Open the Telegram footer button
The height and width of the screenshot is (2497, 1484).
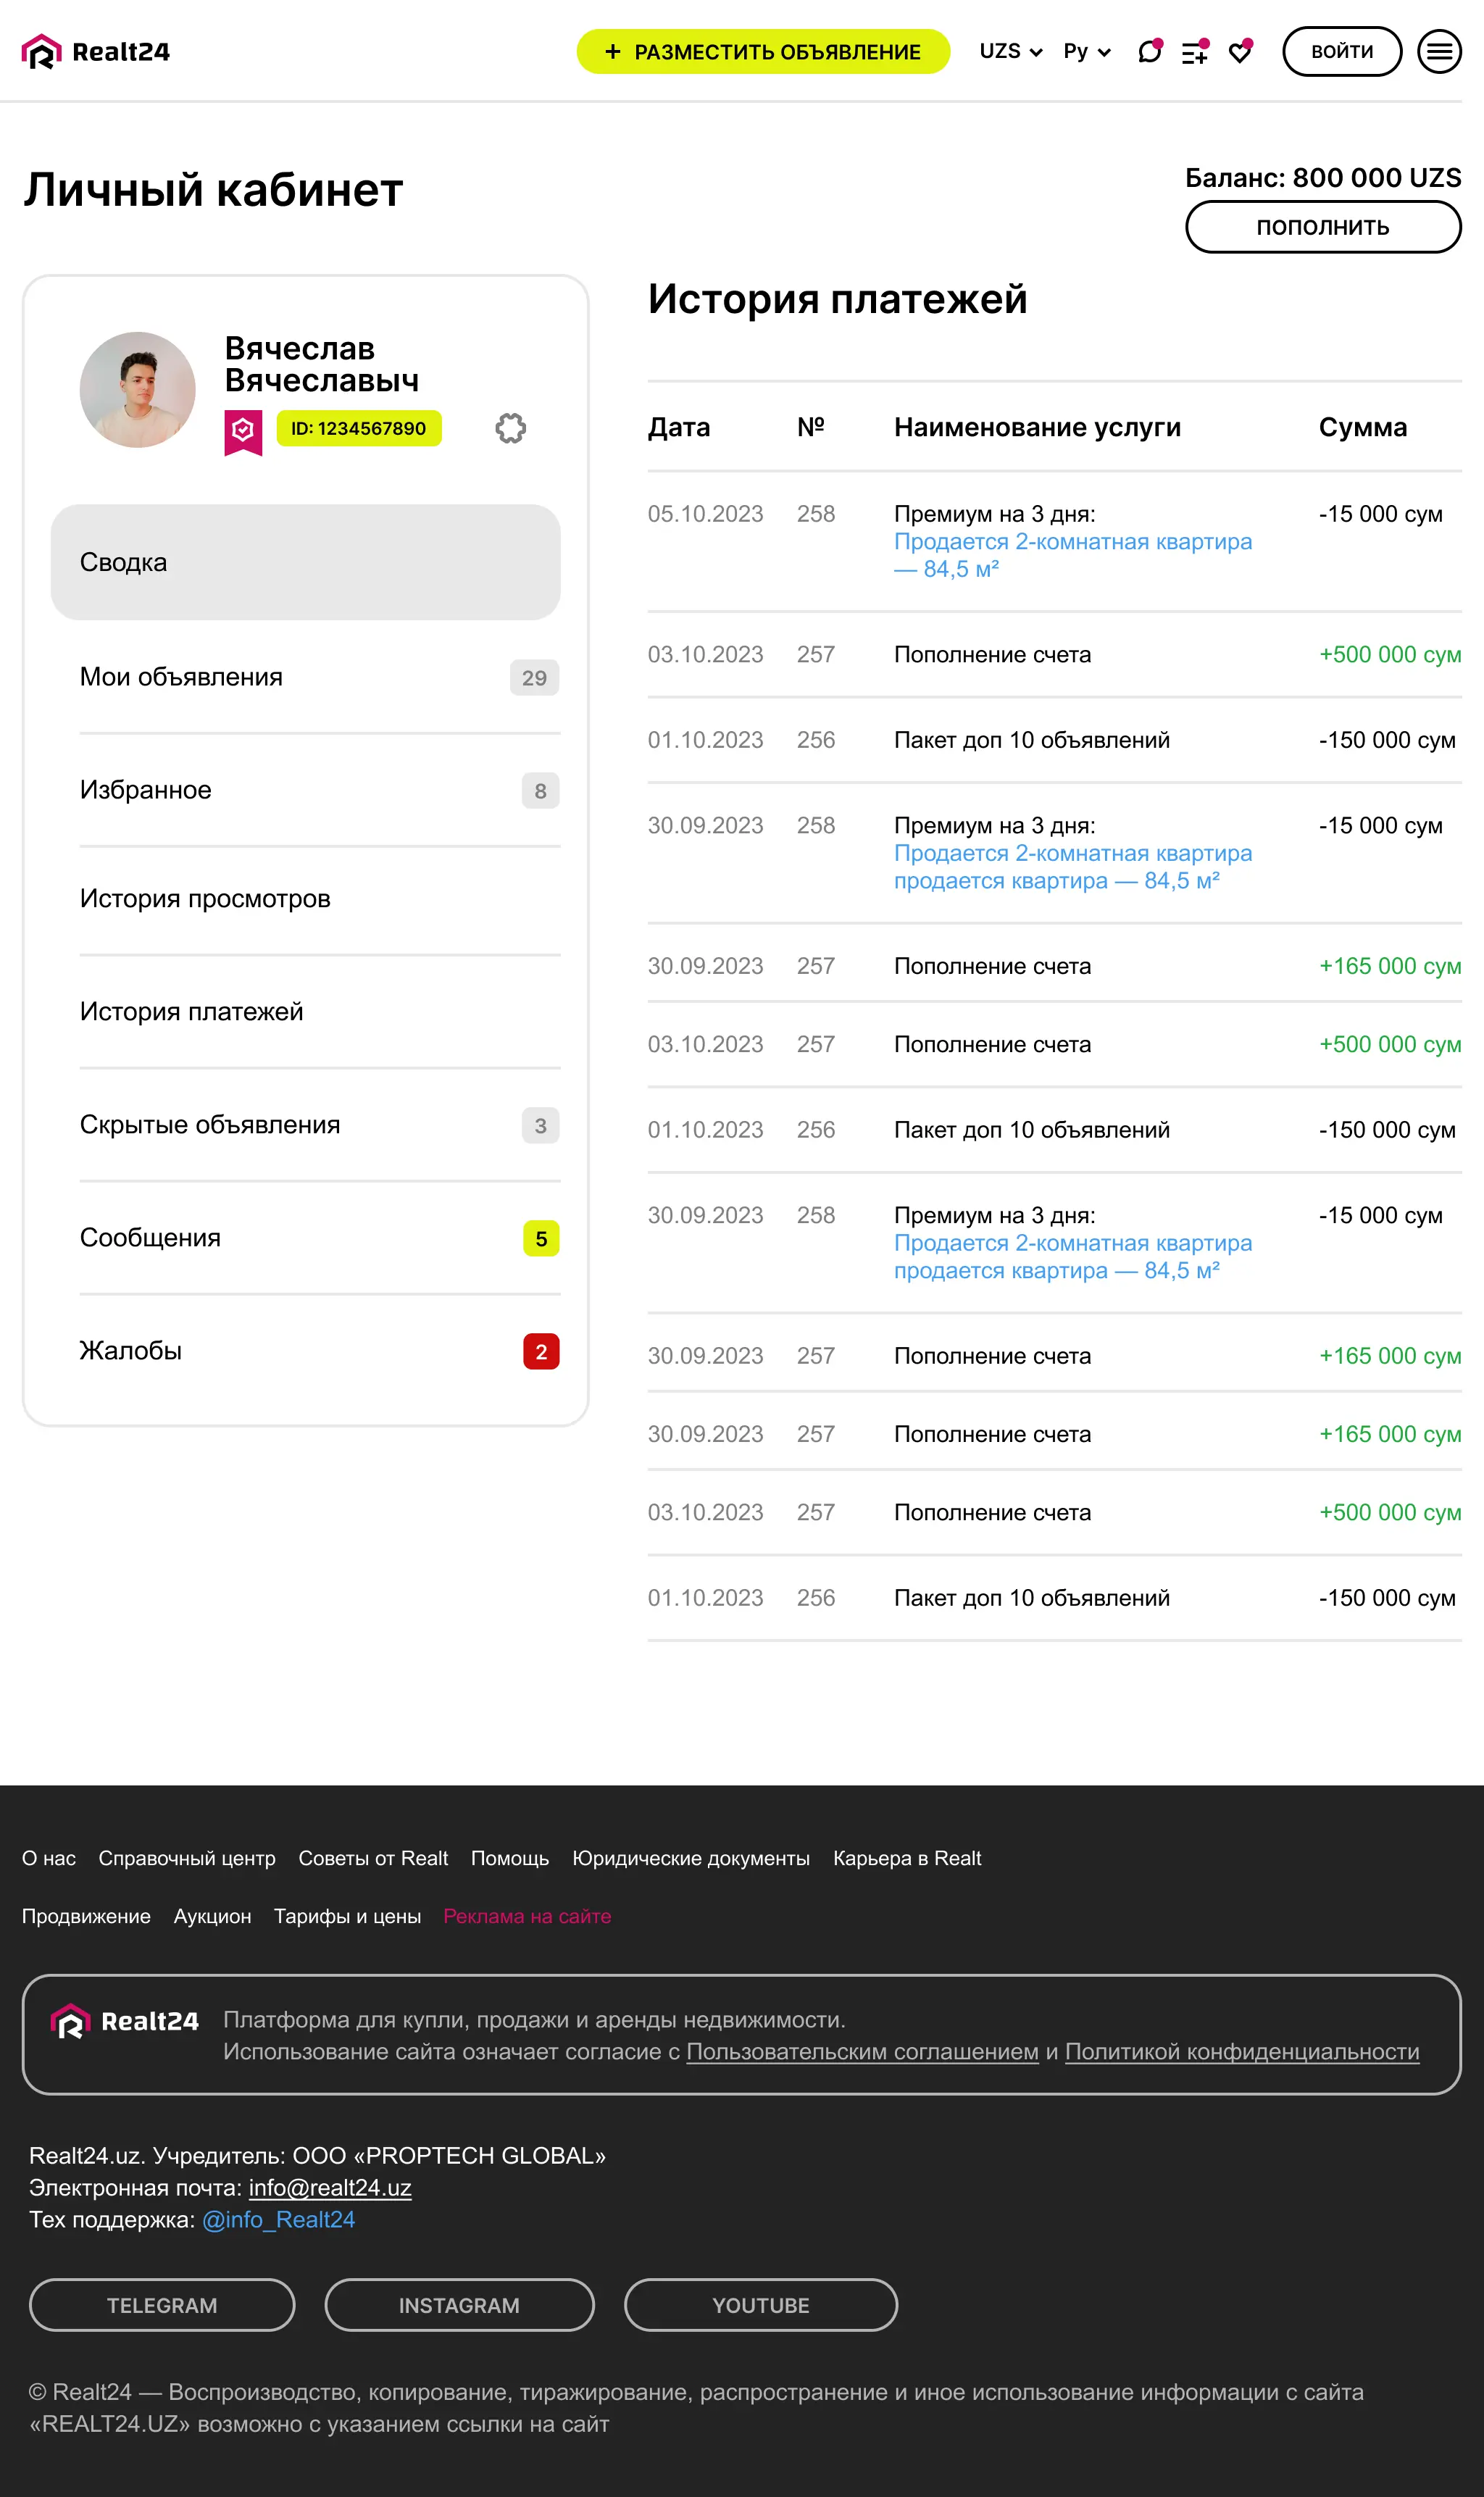[x=162, y=2305]
